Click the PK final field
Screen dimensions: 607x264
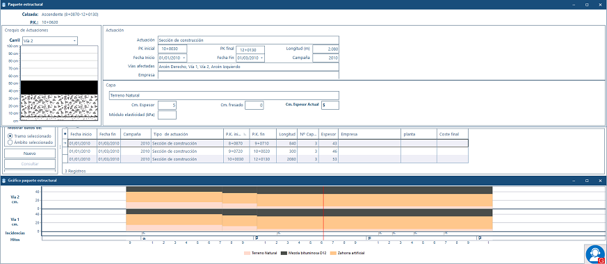coord(250,49)
